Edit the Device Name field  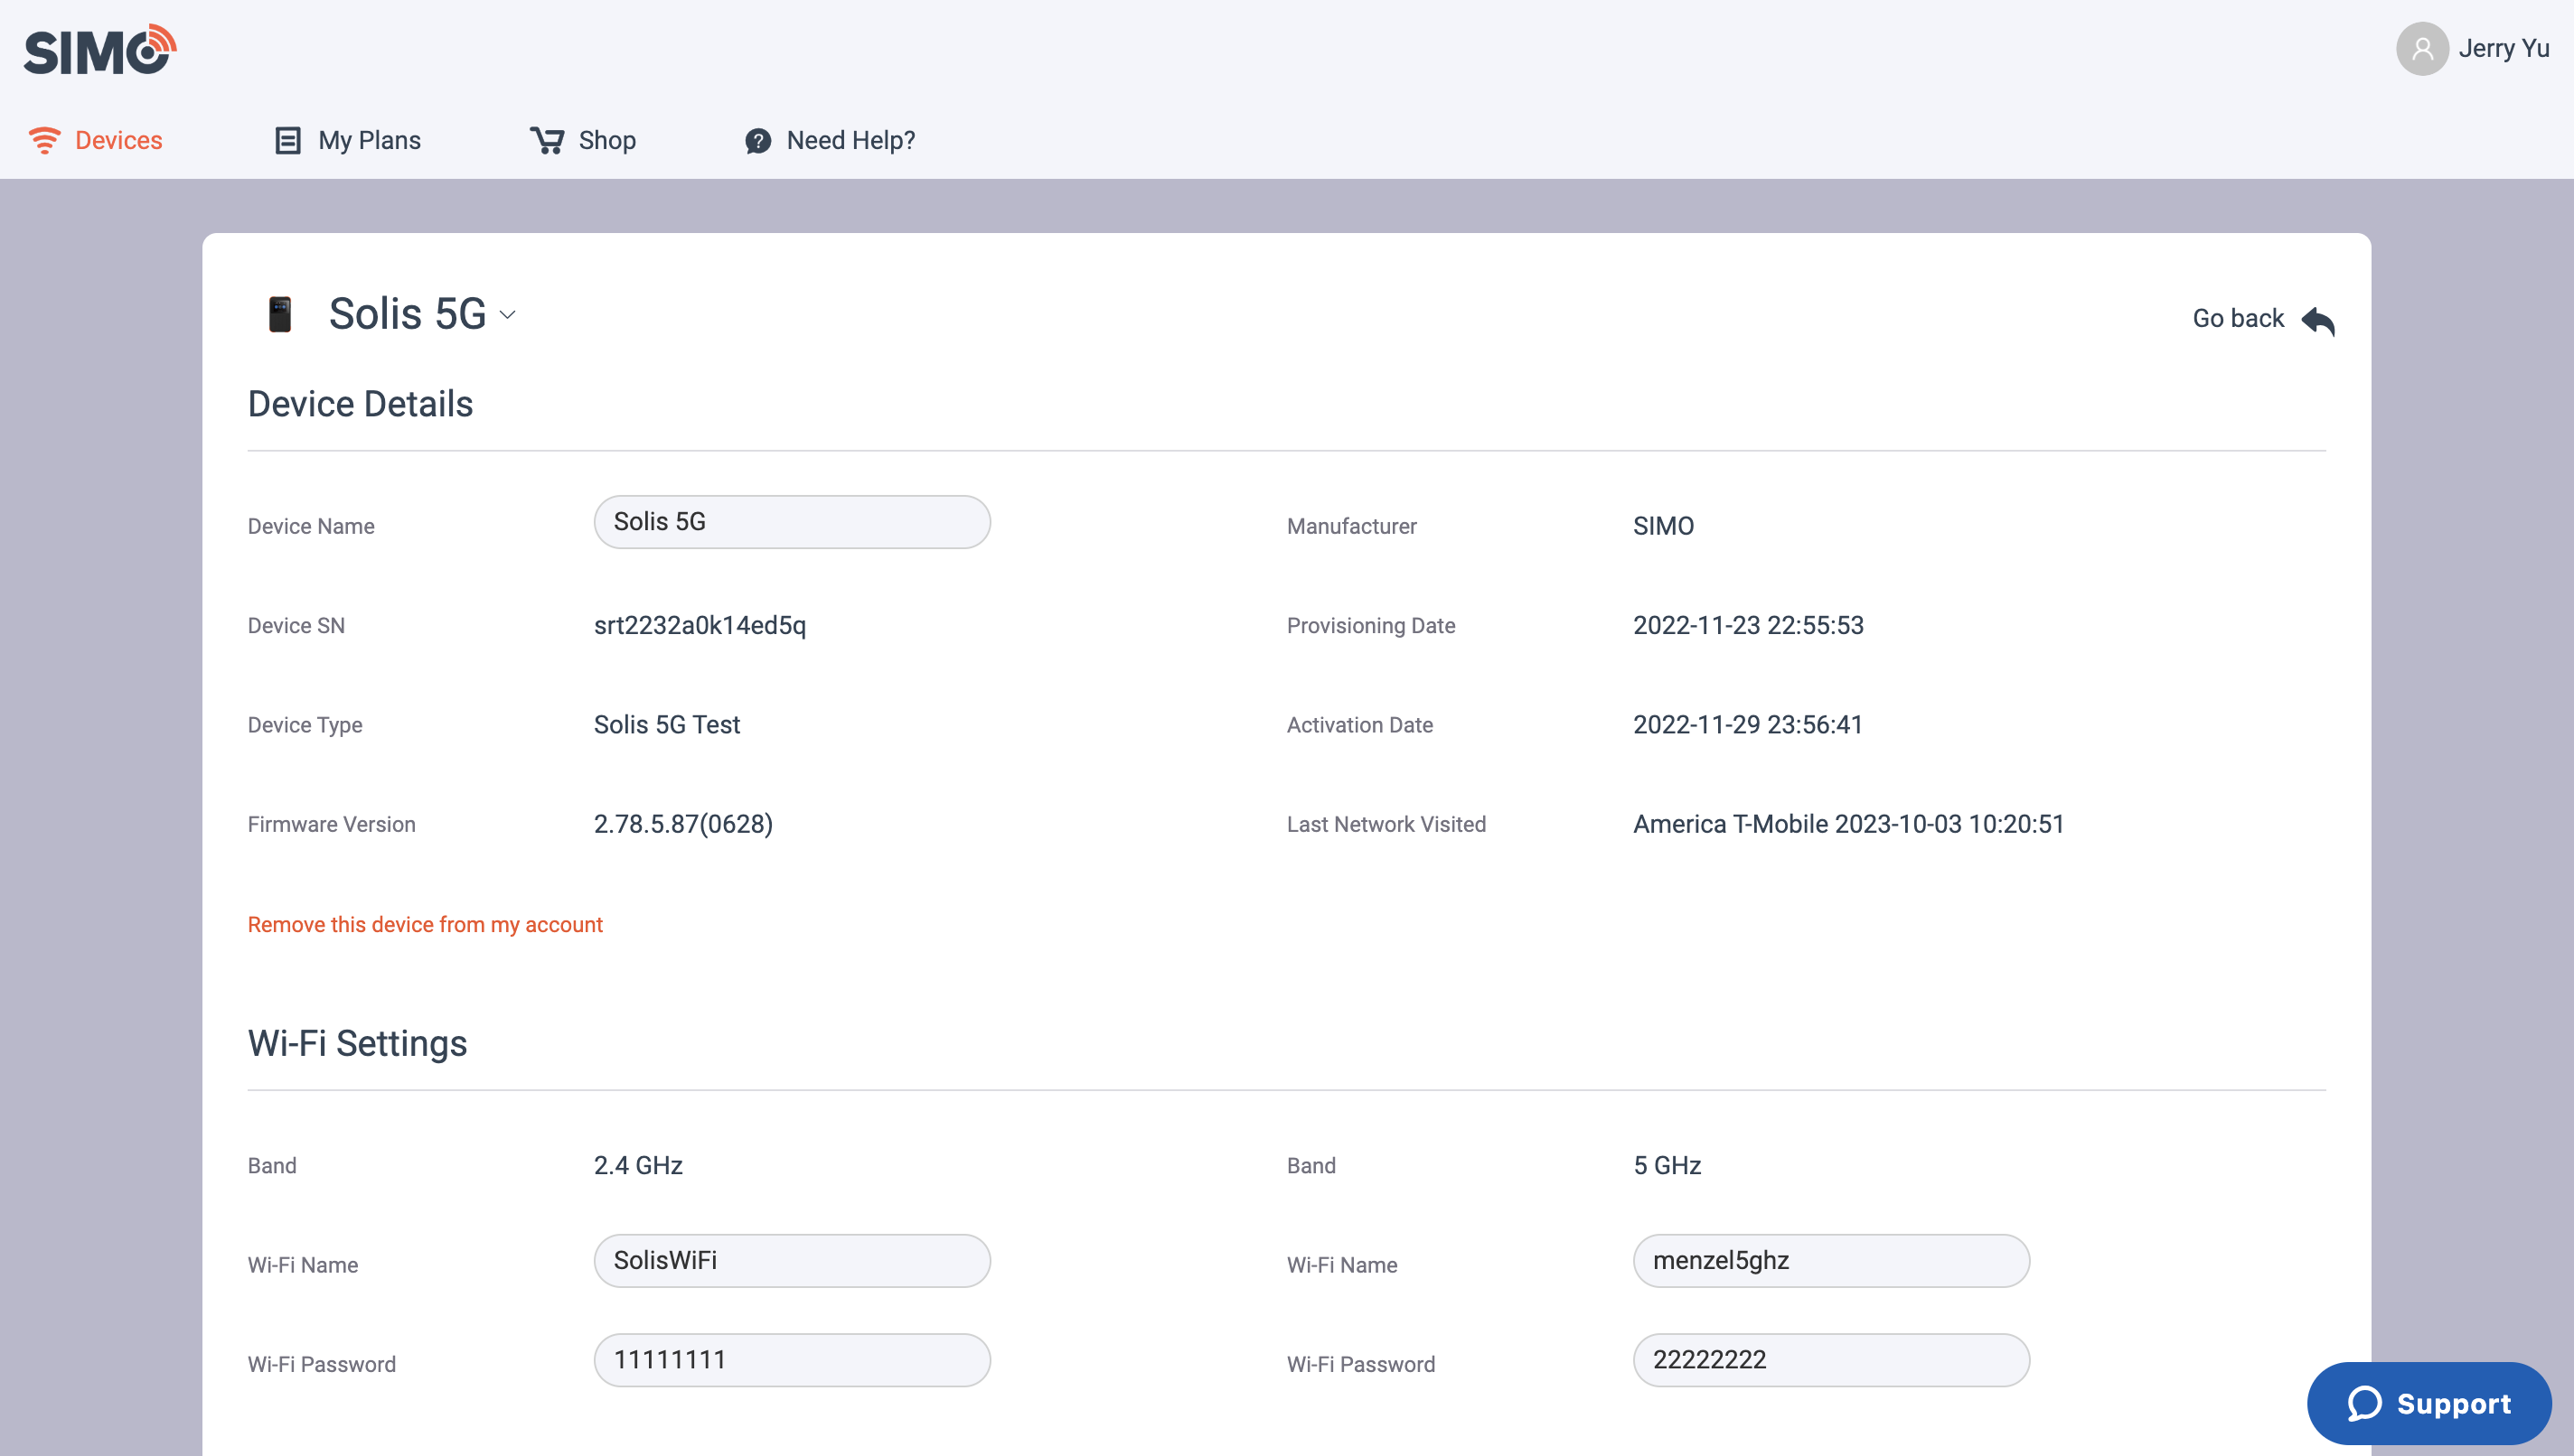(793, 522)
